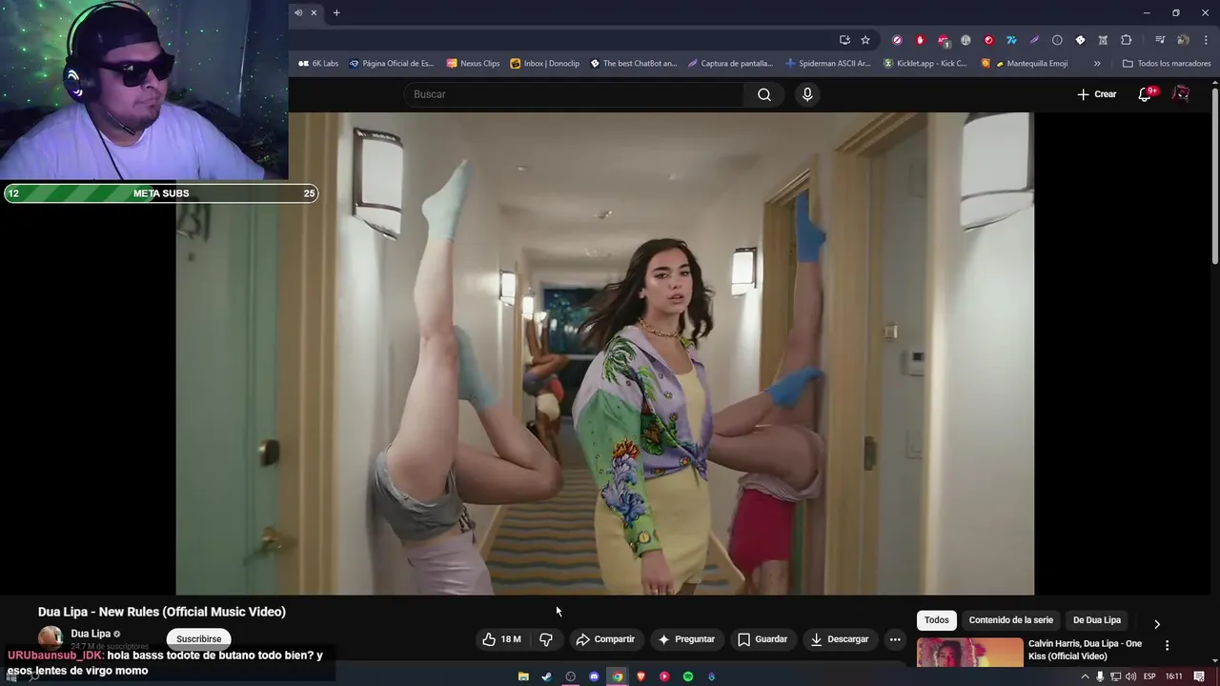Image resolution: width=1220 pixels, height=686 pixels.
Task: Open the Kicklet.app bookmark
Action: pyautogui.click(x=925, y=64)
